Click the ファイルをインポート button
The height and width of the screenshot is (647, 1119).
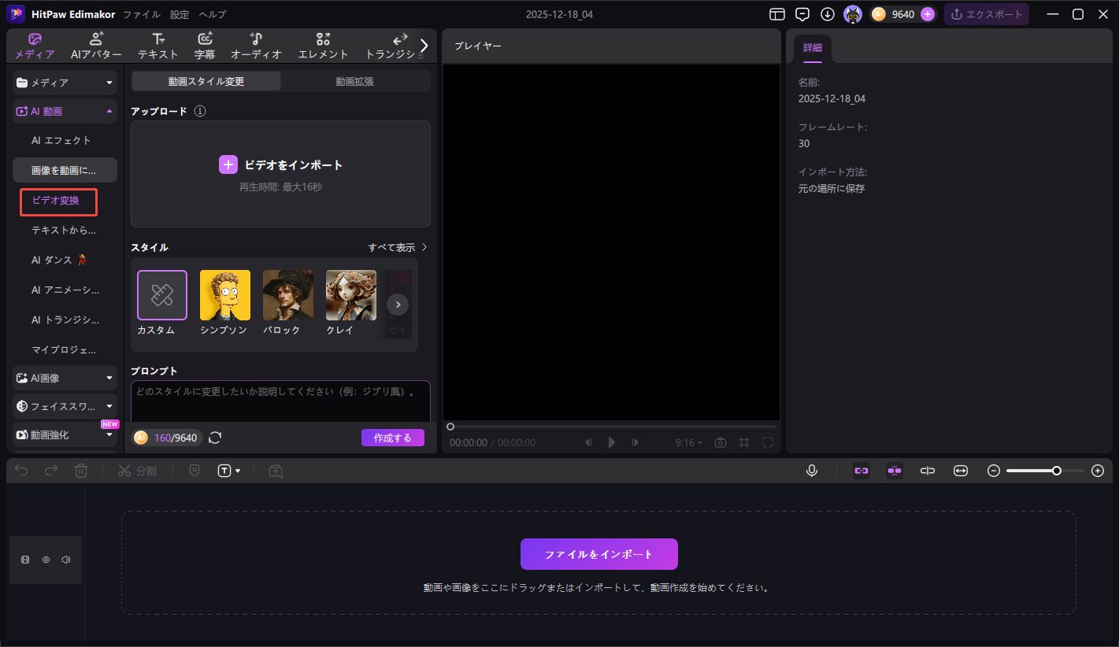[x=598, y=554]
